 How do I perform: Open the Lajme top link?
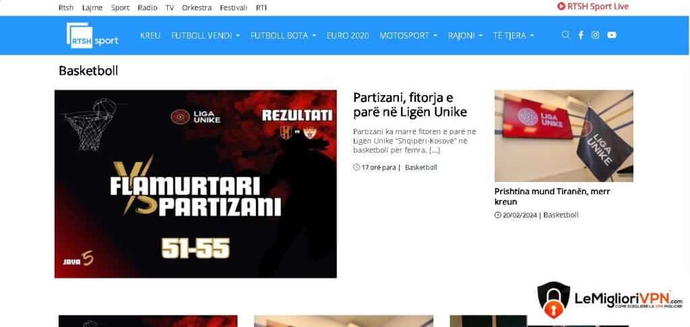pyautogui.click(x=92, y=7)
